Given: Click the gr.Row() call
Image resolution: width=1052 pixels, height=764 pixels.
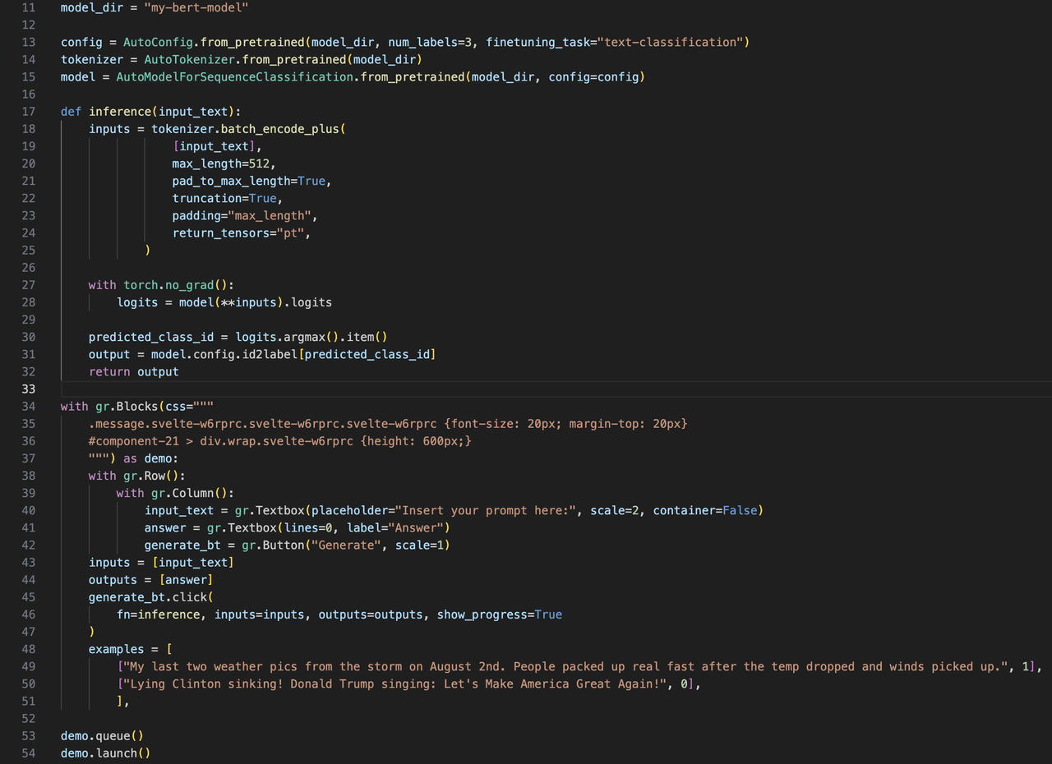Looking at the screenshot, I should pos(151,476).
